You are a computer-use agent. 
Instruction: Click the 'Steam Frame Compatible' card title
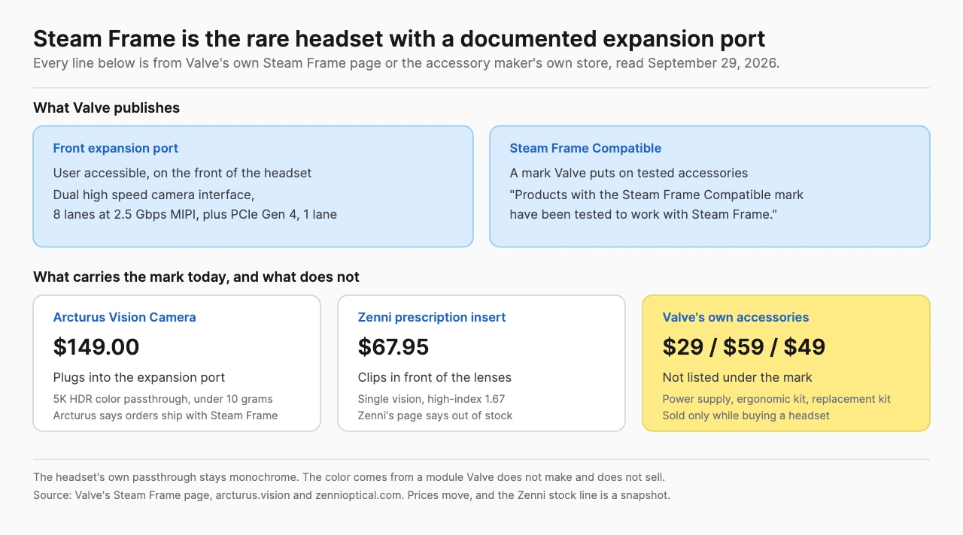click(x=585, y=148)
